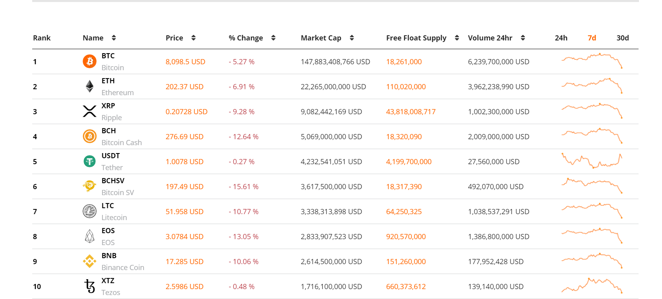
Task: Click the Binance Coin logo icon
Action: pyautogui.click(x=89, y=261)
